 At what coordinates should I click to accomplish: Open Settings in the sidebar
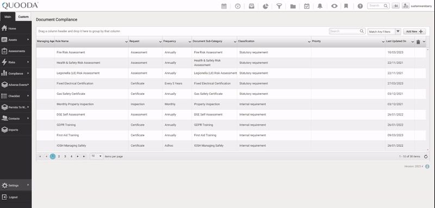click(x=16, y=186)
